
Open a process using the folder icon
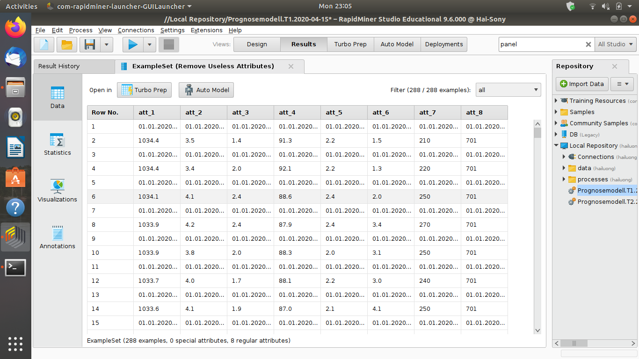[x=67, y=44]
